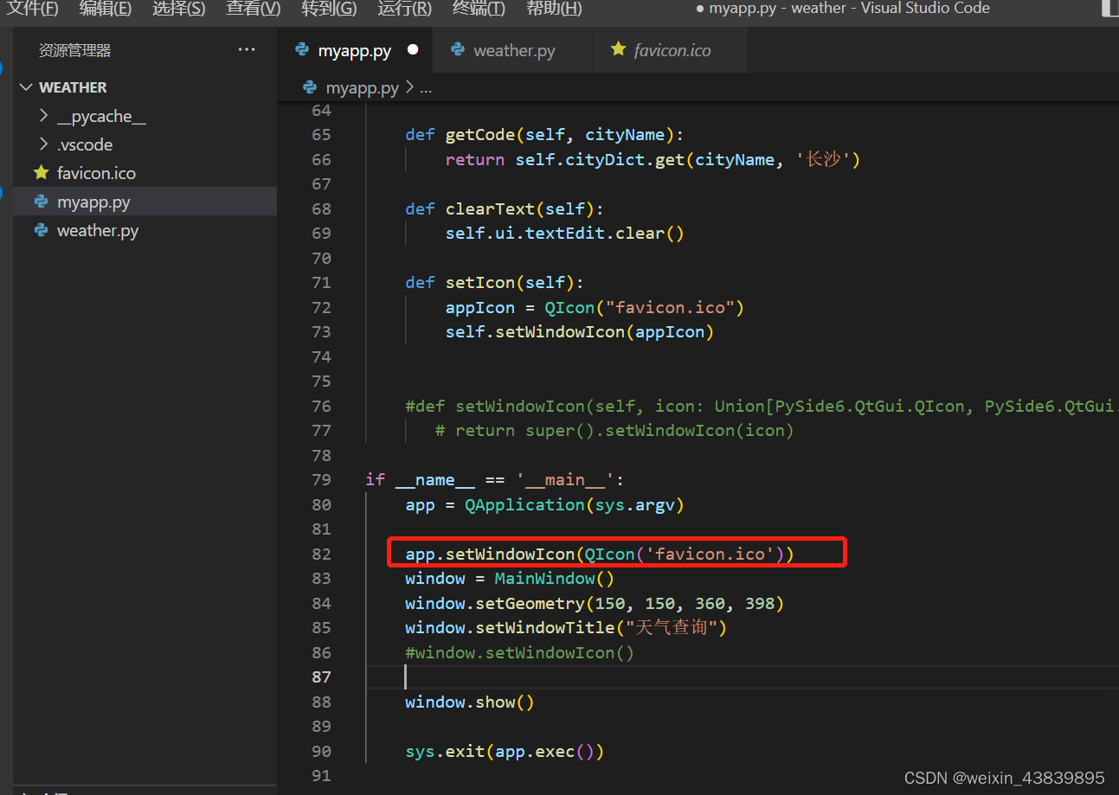The image size is (1119, 795).
Task: Click the star icon beside favicon.ico in Explorer
Action: click(x=40, y=172)
